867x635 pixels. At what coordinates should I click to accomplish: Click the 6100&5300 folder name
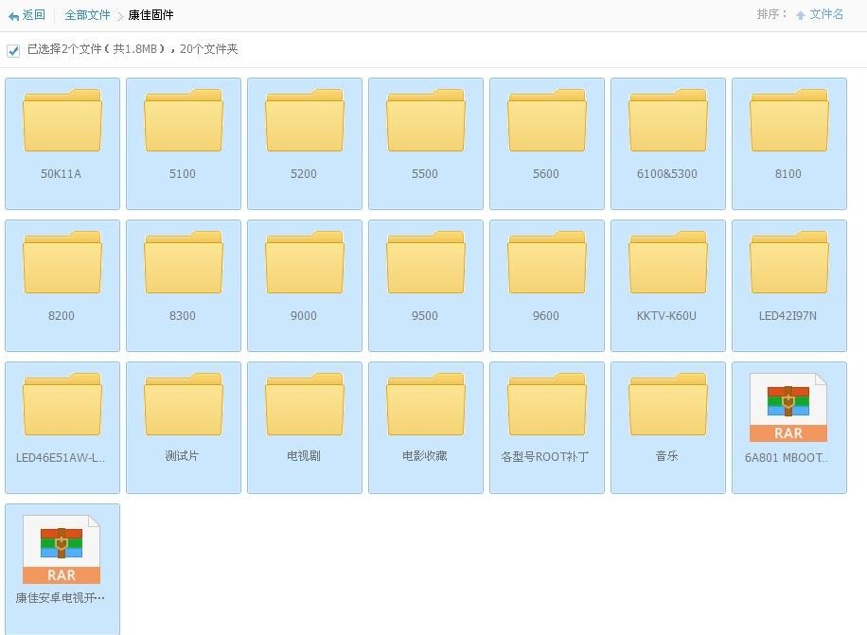667,173
